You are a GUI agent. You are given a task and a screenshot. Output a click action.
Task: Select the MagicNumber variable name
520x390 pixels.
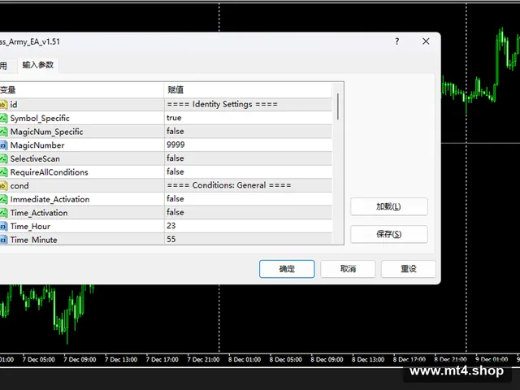pyautogui.click(x=37, y=145)
